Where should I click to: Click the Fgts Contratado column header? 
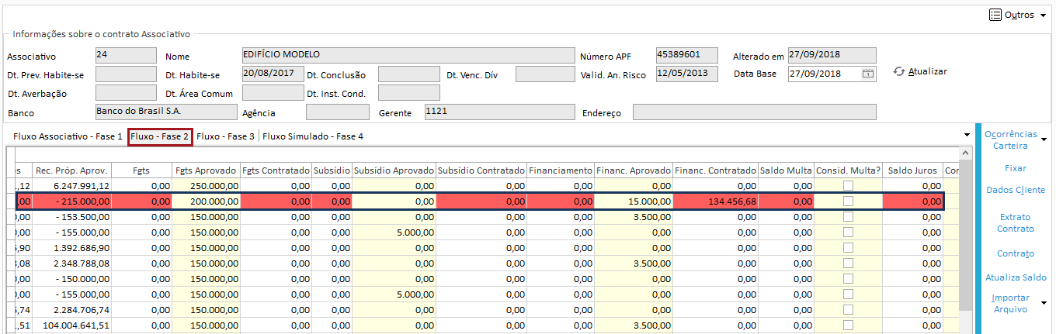275,170
